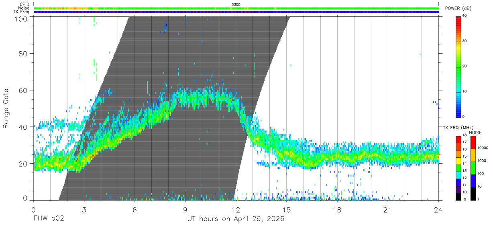Click the 3 hour tick label
The image size is (493, 227).
[x=84, y=209]
